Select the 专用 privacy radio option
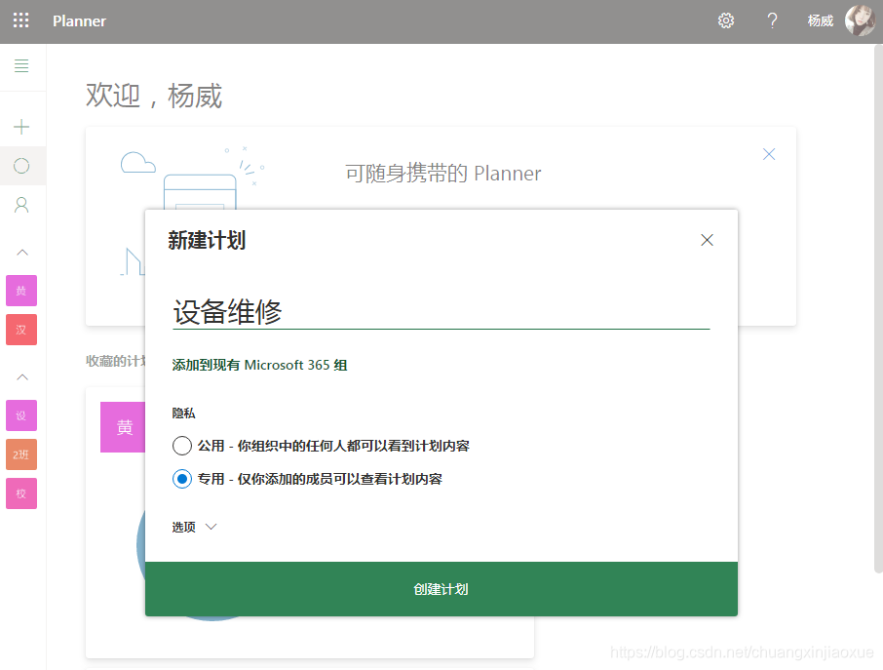The image size is (883, 670). [182, 479]
